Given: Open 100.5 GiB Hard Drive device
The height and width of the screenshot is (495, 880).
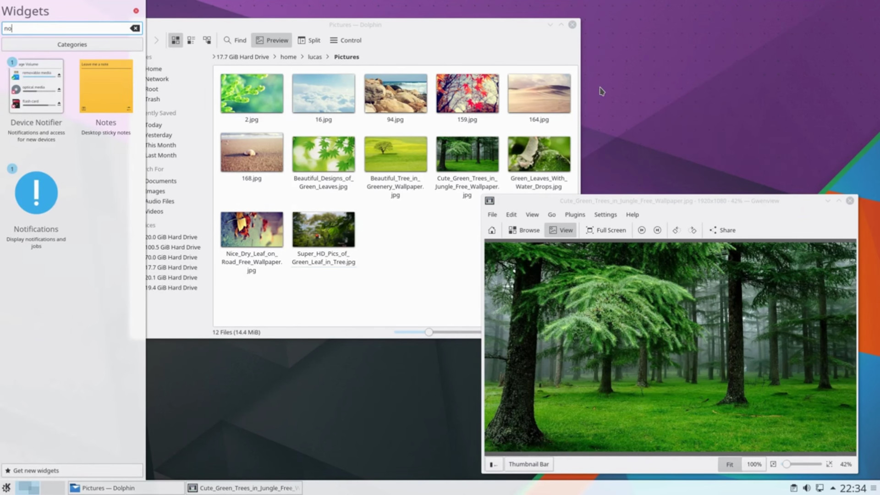Looking at the screenshot, I should pyautogui.click(x=173, y=247).
